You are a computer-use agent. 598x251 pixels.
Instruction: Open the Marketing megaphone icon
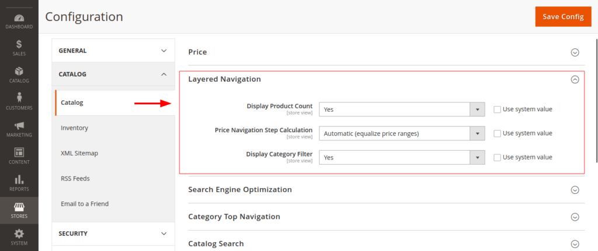tap(19, 125)
